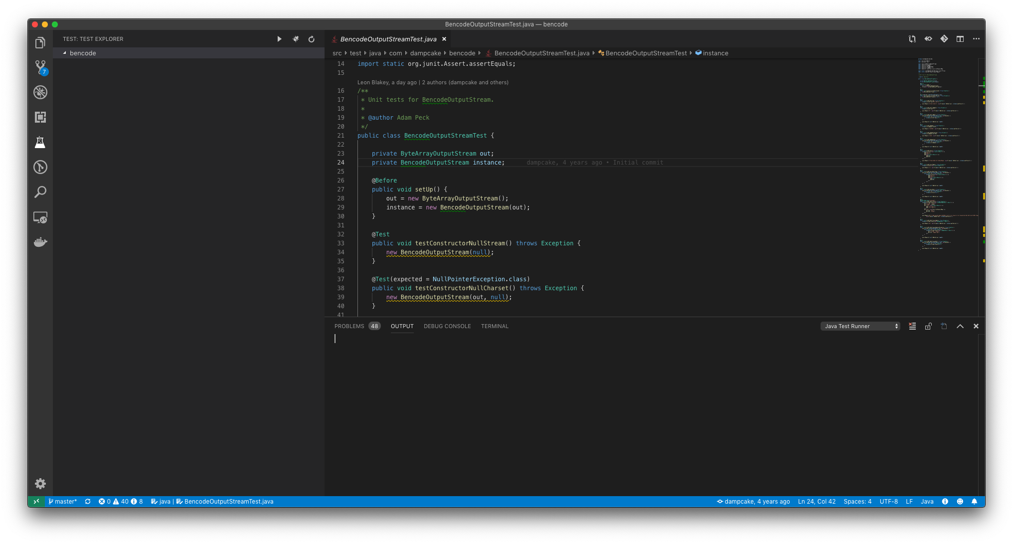The height and width of the screenshot is (544, 1013).
Task: Open the output log file
Action: [944, 326]
